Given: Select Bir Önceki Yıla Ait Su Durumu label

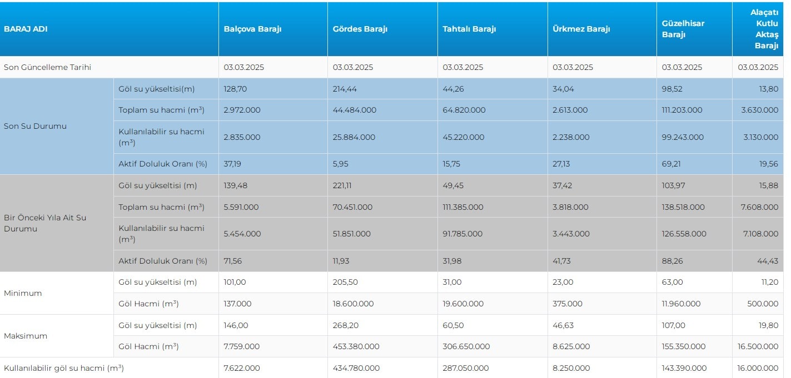Looking at the screenshot, I should [45, 223].
